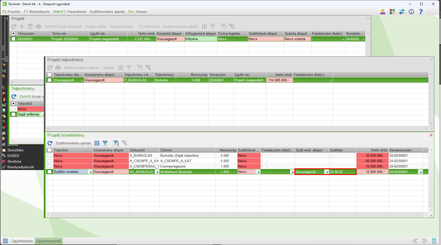The height and width of the screenshot is (245, 441).
Task: Click the crossed-out filter icon in Projekt követelmény
Action: (124, 143)
